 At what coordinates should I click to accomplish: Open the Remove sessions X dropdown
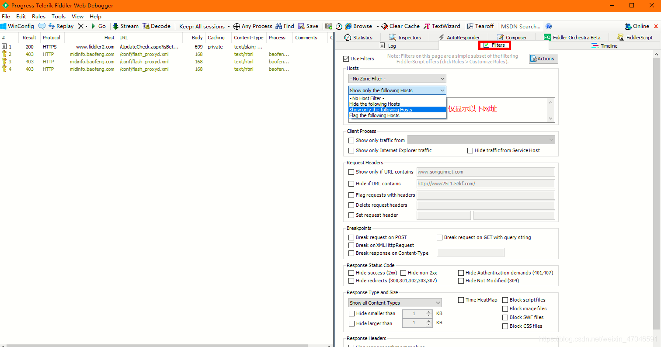pos(83,26)
